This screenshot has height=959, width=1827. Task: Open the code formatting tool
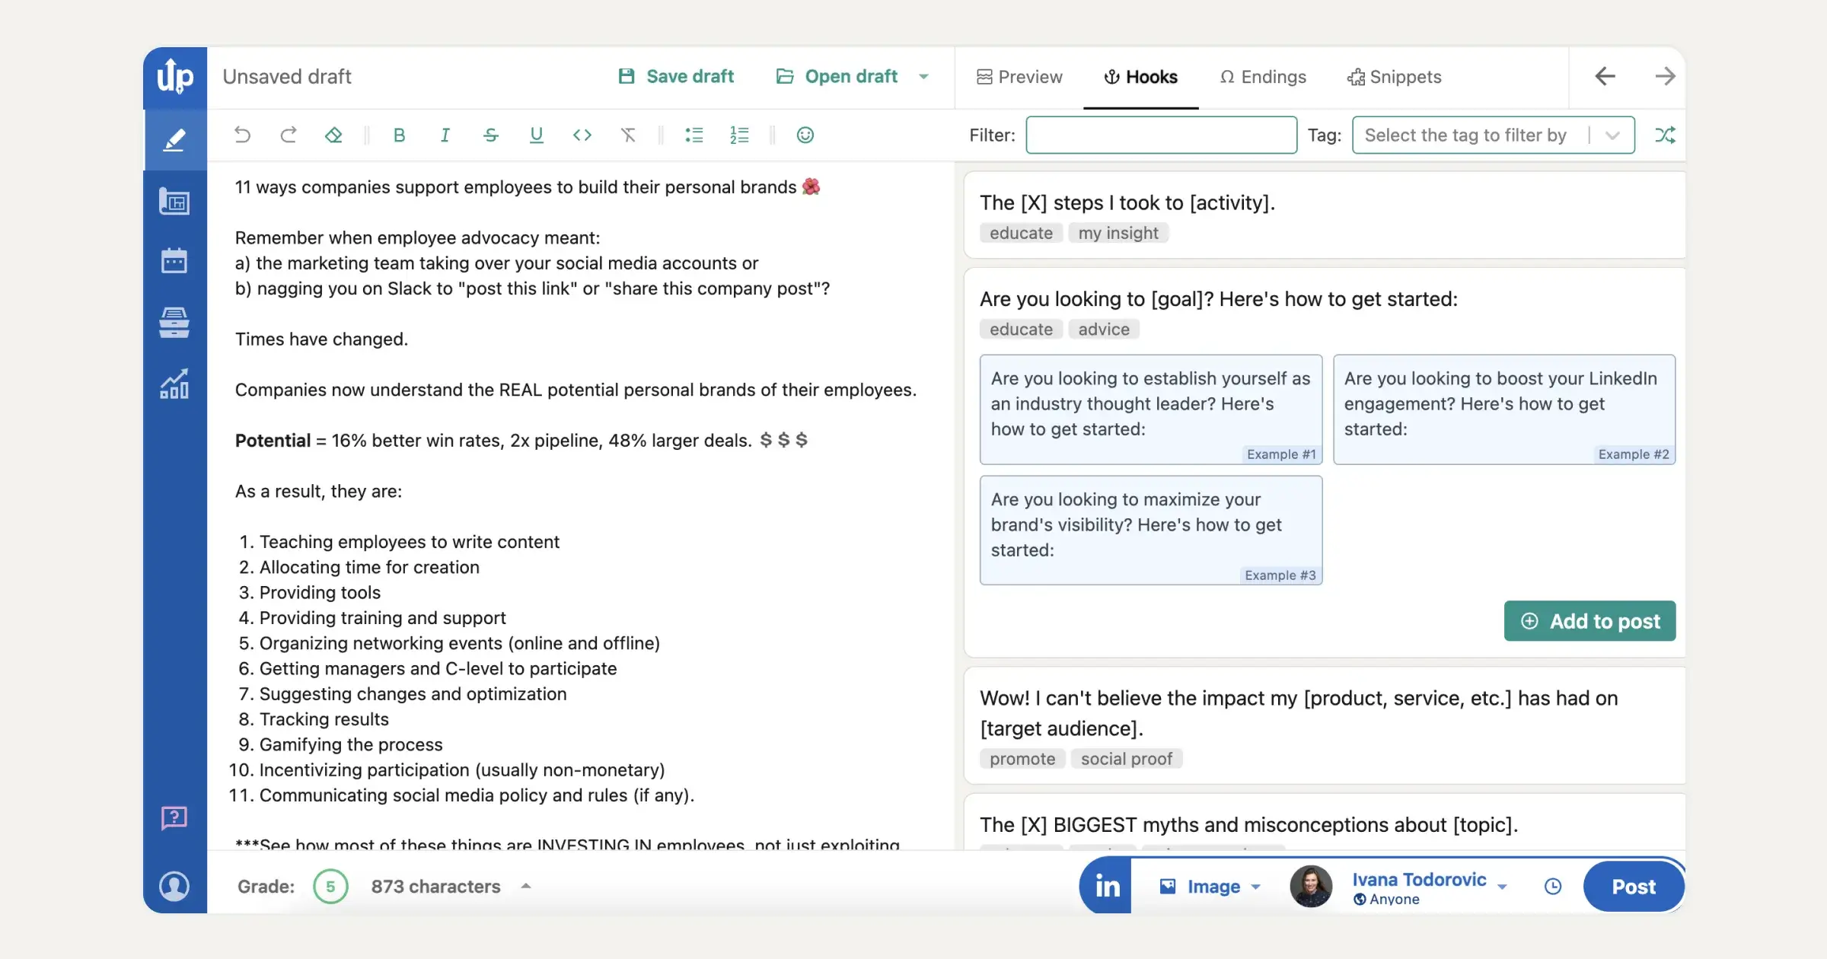point(582,135)
